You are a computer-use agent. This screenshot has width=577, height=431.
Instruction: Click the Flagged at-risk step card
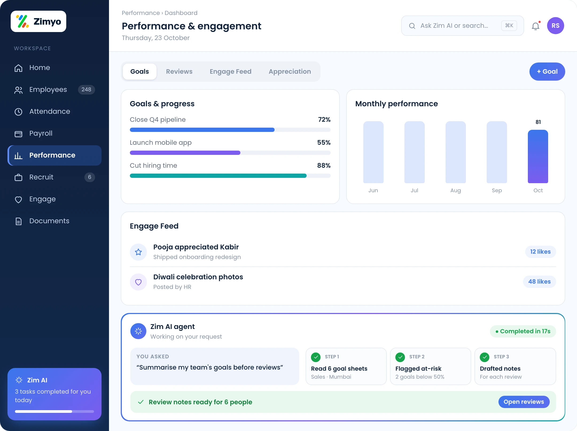431,366
